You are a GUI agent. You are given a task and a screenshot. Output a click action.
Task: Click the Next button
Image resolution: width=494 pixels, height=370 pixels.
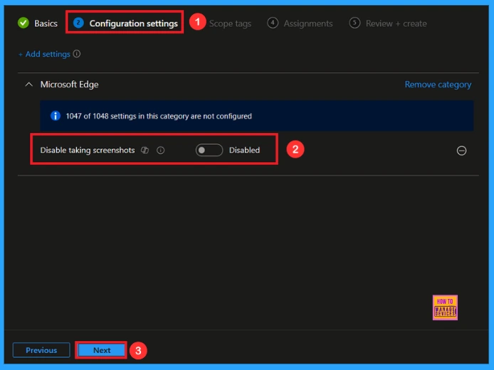coord(102,350)
